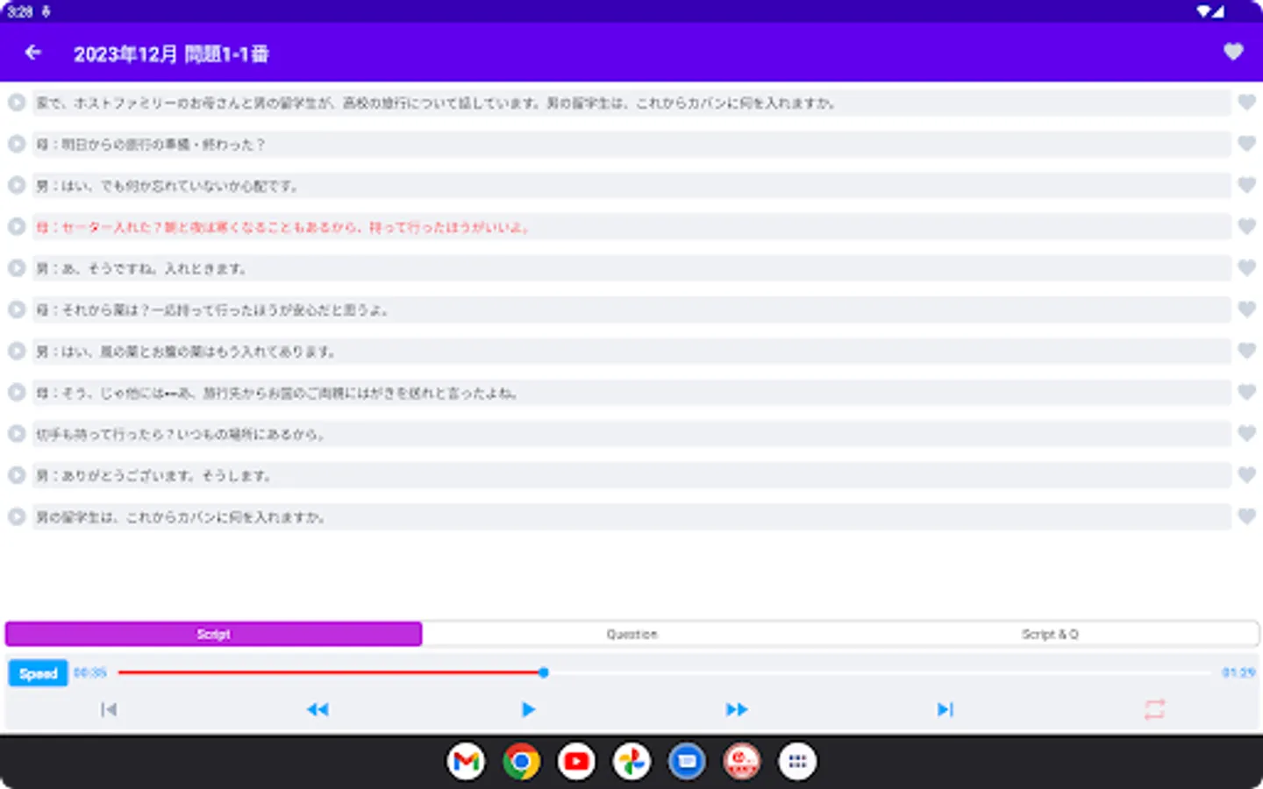The image size is (1263, 789).
Task: Open the Speed selector
Action: point(37,672)
